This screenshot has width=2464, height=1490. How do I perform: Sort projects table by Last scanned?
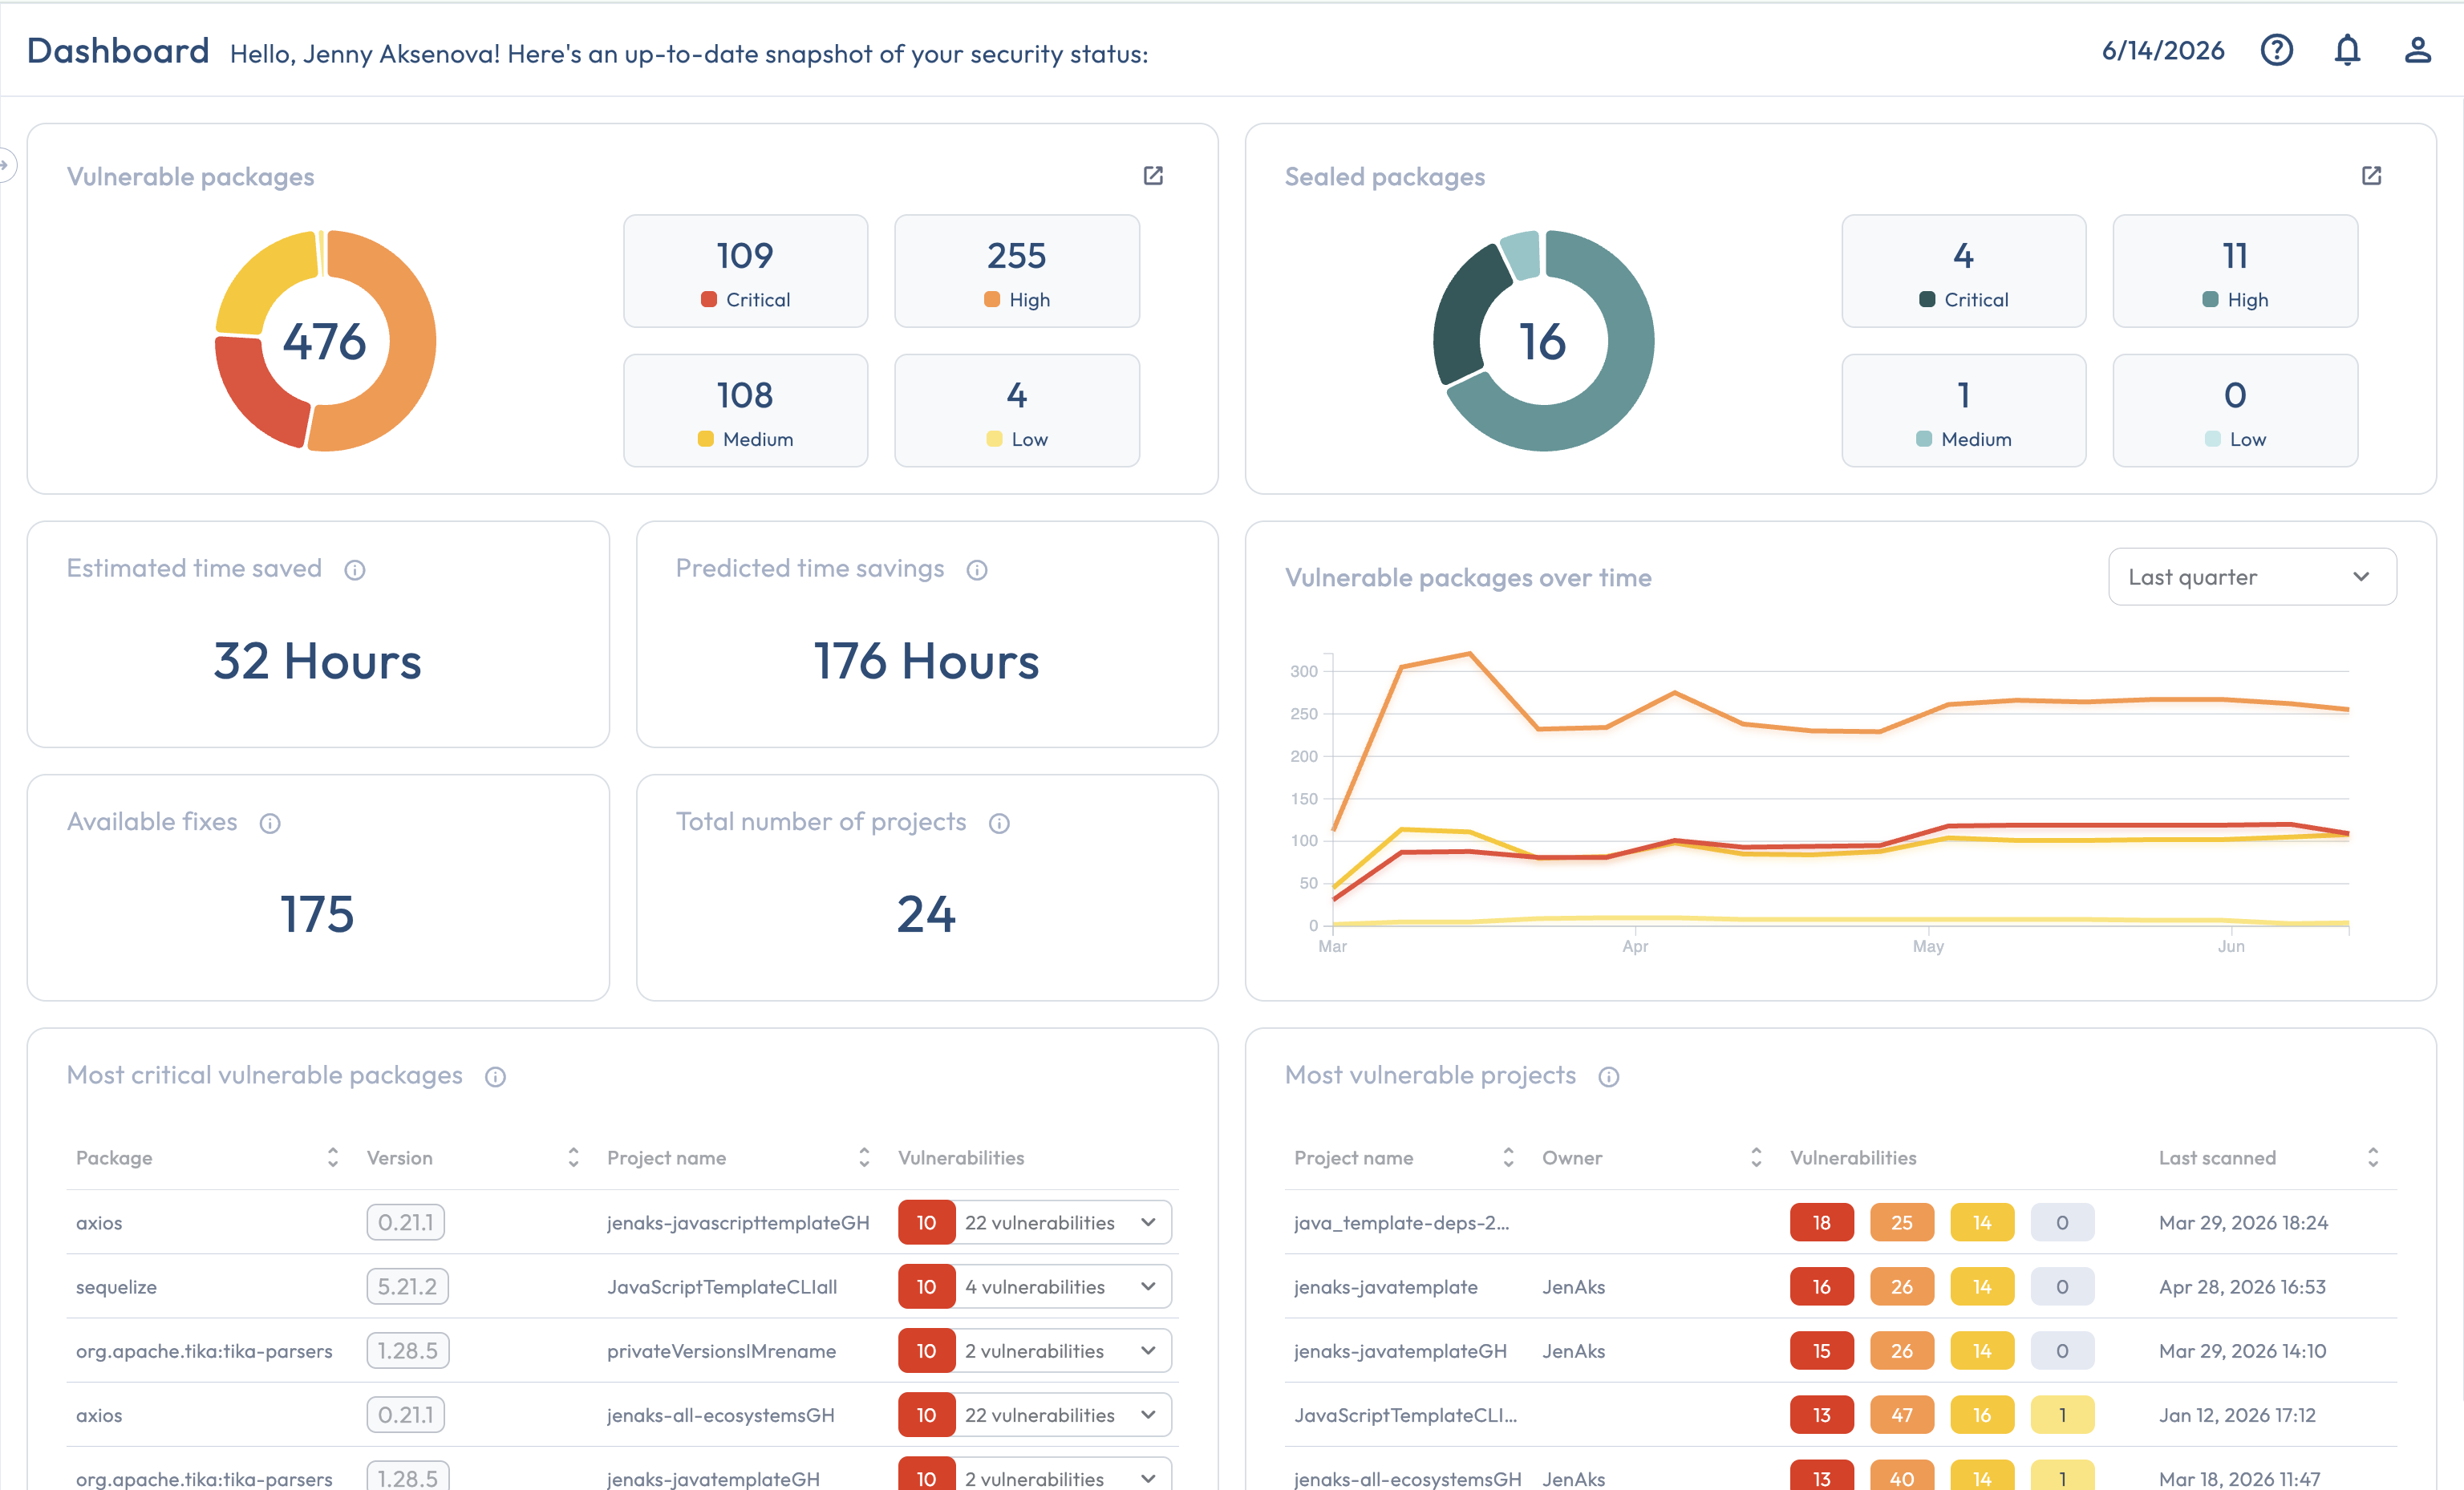pos(2373,1157)
